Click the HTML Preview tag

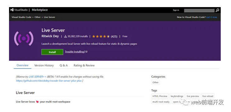pos(160,96)
